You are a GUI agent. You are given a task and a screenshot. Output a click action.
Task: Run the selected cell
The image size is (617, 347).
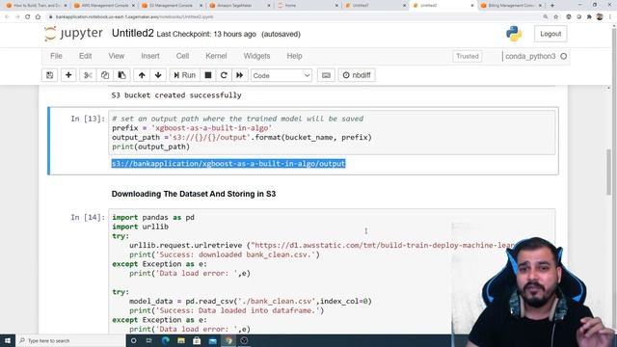184,75
